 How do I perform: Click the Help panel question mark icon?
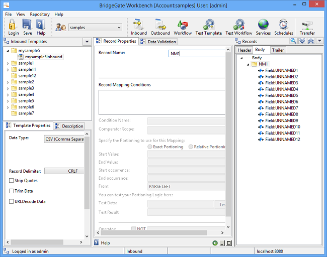(97, 242)
